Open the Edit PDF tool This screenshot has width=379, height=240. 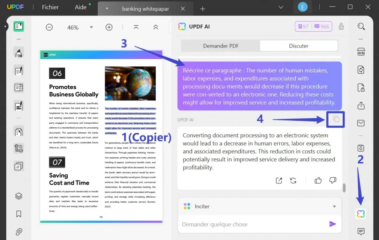[x=19, y=71]
